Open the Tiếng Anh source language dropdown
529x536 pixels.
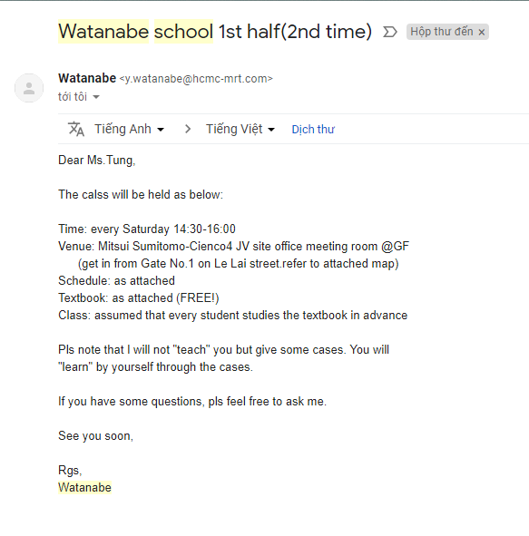(x=129, y=129)
